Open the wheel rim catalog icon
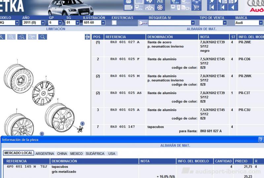 [x=160, y=8]
